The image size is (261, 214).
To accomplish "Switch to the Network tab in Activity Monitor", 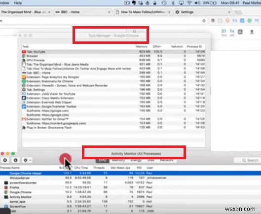I will pos(167,160).
